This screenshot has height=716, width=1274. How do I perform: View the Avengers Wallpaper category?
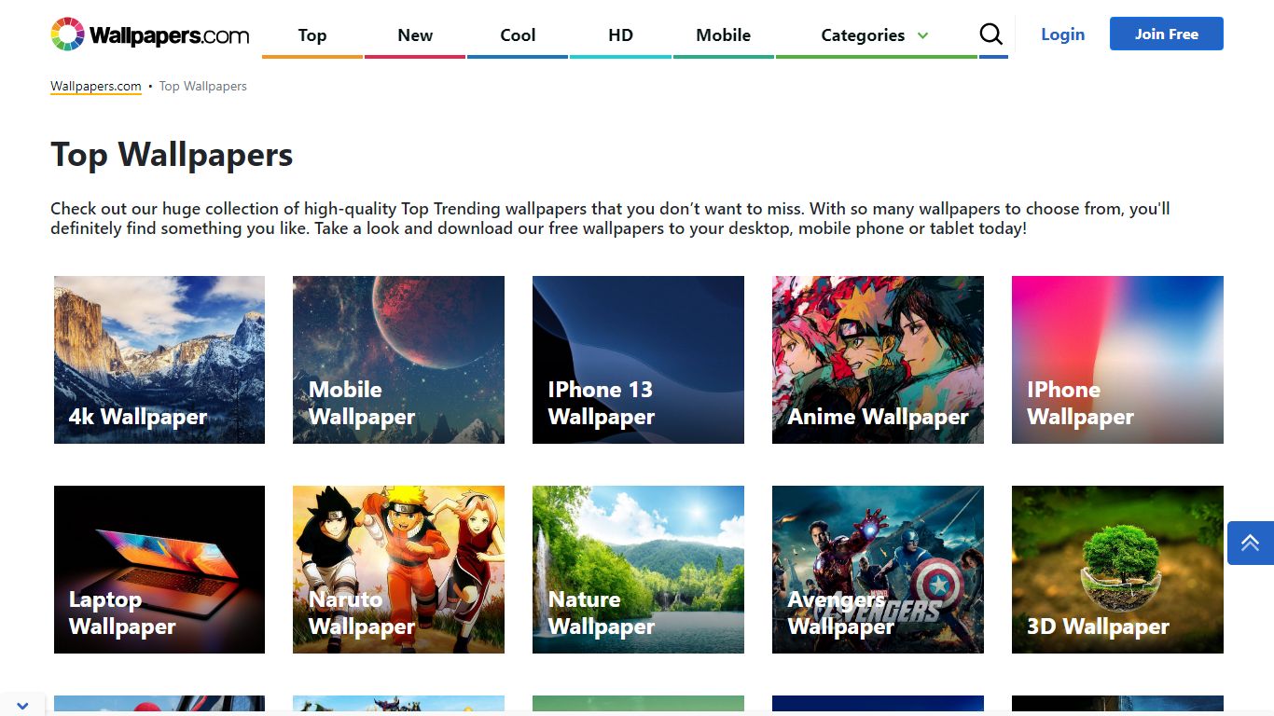(878, 570)
